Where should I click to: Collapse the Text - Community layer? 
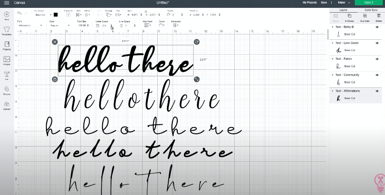(x=333, y=75)
